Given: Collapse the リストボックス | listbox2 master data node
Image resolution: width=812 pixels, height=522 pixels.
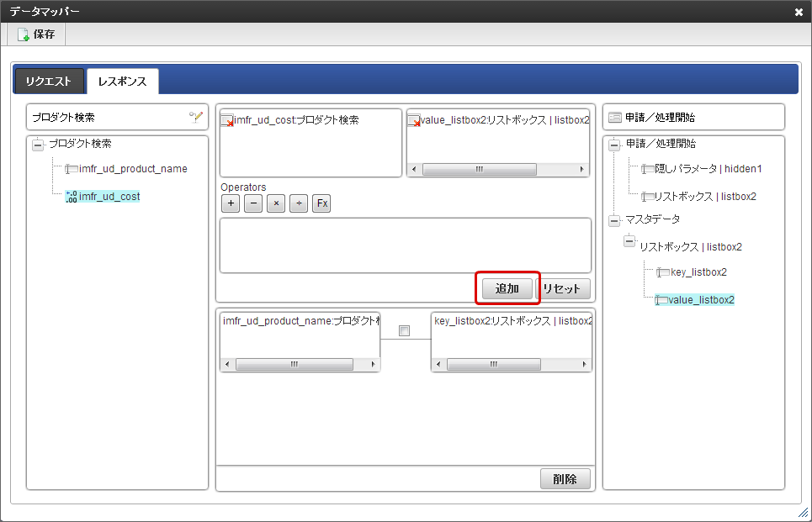Looking at the screenshot, I should point(629,241).
